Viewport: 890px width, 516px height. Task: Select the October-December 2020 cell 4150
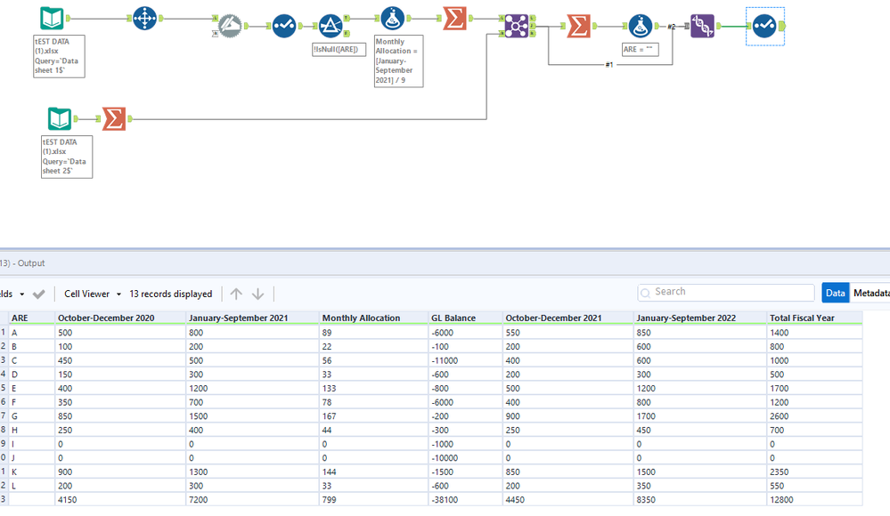[120, 500]
